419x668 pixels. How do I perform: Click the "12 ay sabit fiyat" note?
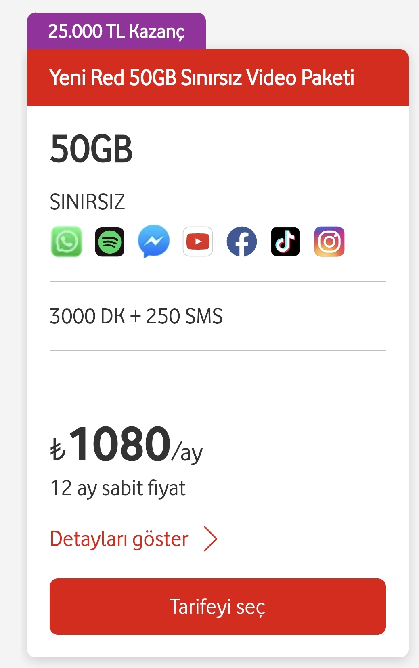click(x=118, y=488)
